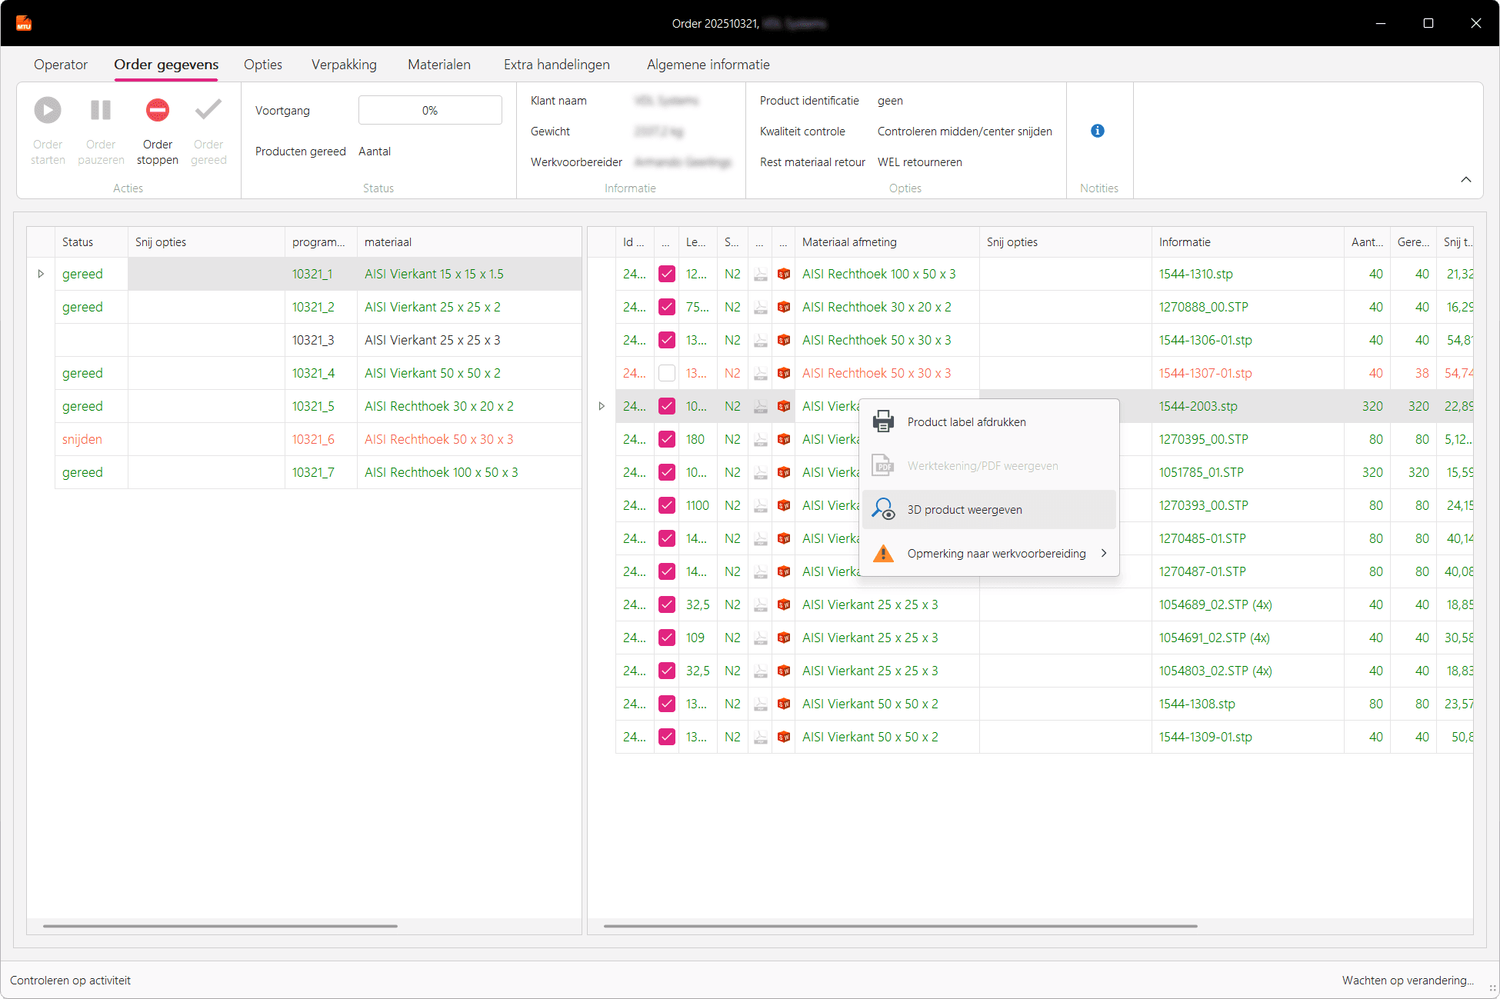
Task: Collapse the ribbon panel with the chevron
Action: tap(1465, 179)
